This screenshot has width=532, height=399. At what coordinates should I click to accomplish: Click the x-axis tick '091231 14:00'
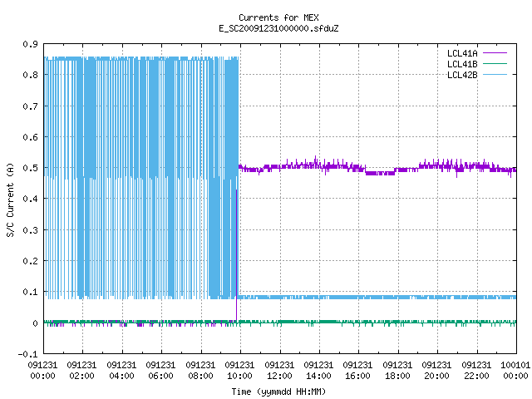[x=318, y=371]
